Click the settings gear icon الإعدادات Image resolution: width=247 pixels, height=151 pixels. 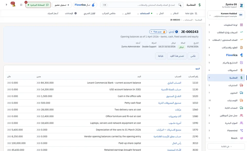(76, 13)
